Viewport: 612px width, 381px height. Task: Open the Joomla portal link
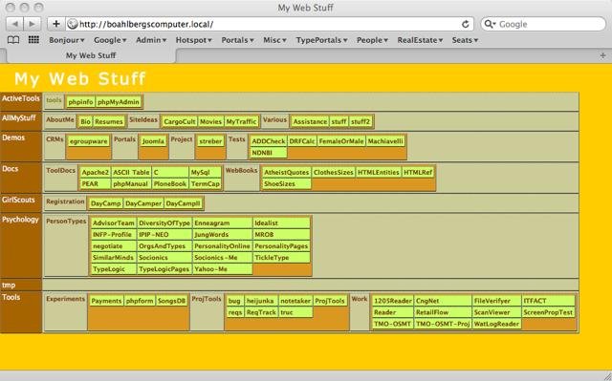pos(153,141)
